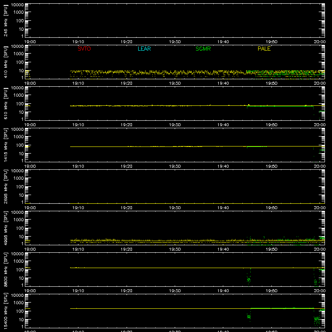332x332 pixels.
Task: Select the 1415 MHz [SFU] axis title
Action: pos(6,145)
